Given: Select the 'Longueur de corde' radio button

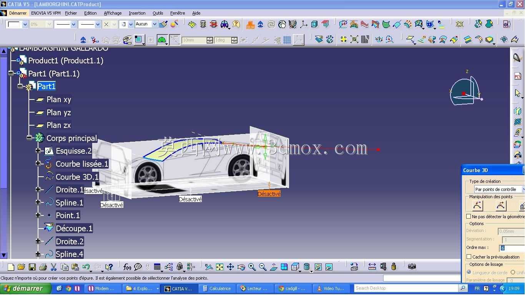Looking at the screenshot, I should point(469,272).
